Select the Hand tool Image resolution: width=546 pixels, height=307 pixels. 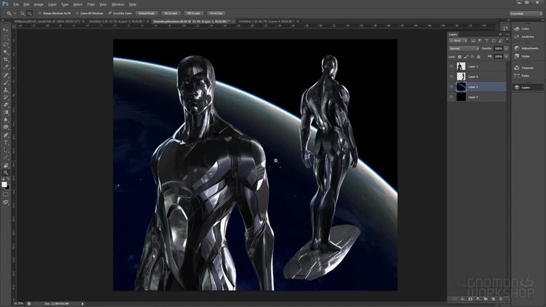coord(5,165)
